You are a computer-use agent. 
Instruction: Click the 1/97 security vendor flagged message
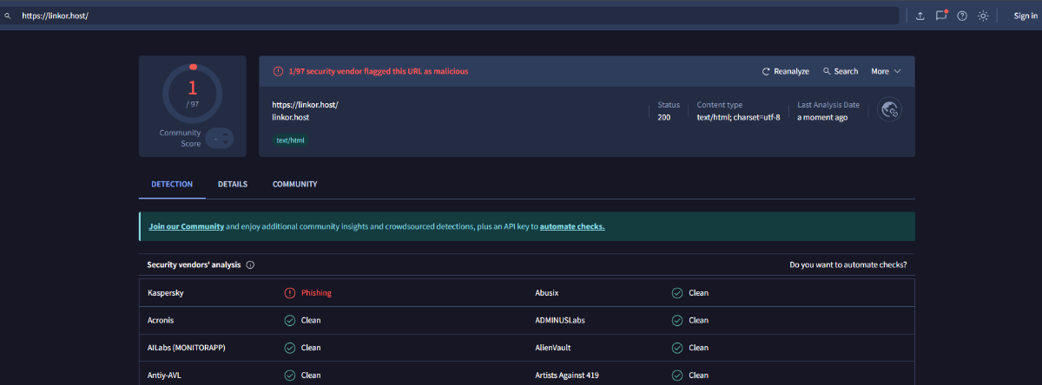tap(379, 71)
